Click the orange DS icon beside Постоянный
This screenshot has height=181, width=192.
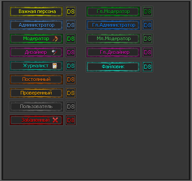(x=70, y=79)
